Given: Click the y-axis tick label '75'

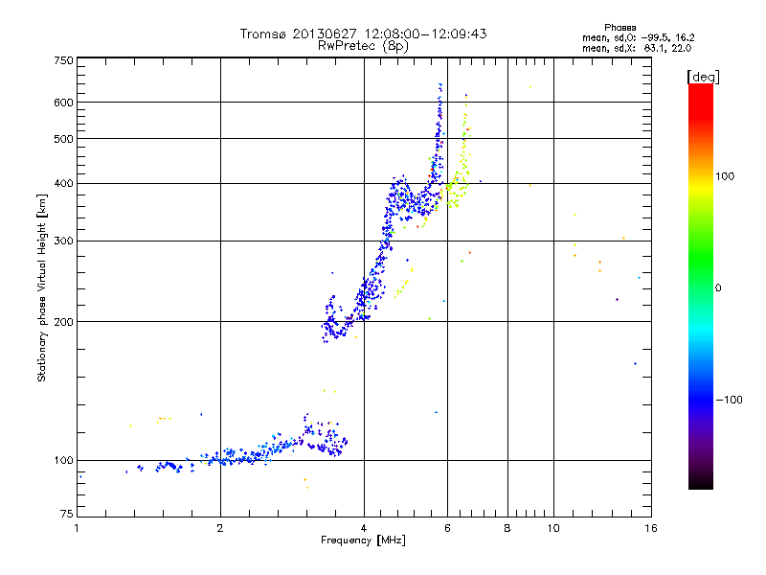Looking at the screenshot, I should click(x=67, y=514).
